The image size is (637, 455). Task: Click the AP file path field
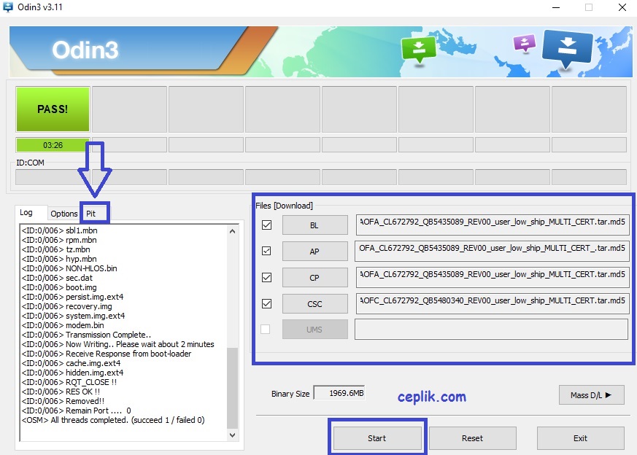pos(492,252)
